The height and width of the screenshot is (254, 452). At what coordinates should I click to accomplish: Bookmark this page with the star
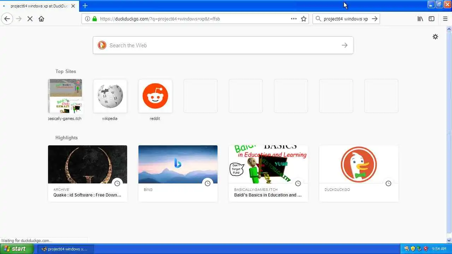tap(304, 19)
